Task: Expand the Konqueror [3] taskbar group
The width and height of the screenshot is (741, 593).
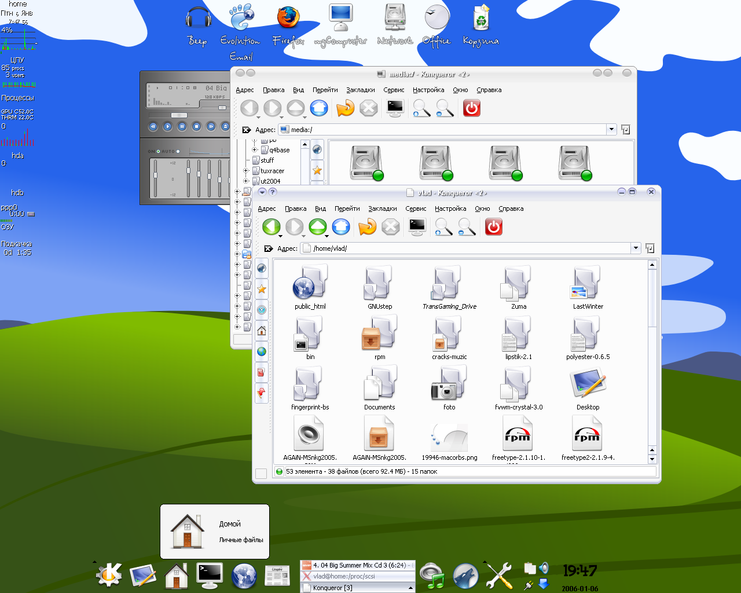Action: tap(411, 588)
